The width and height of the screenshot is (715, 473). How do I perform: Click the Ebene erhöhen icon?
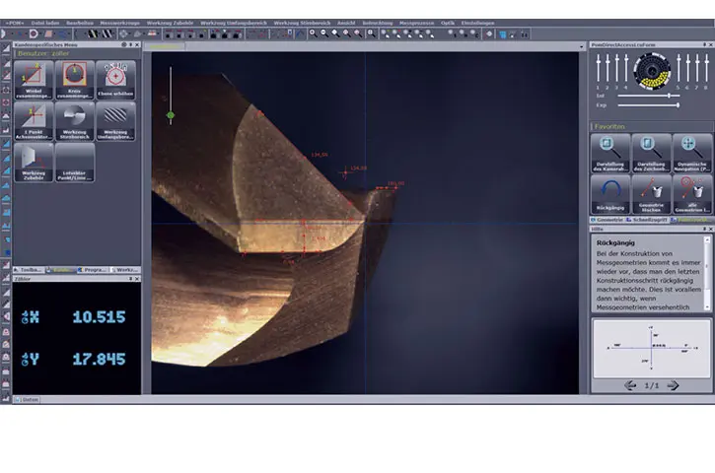coord(115,80)
